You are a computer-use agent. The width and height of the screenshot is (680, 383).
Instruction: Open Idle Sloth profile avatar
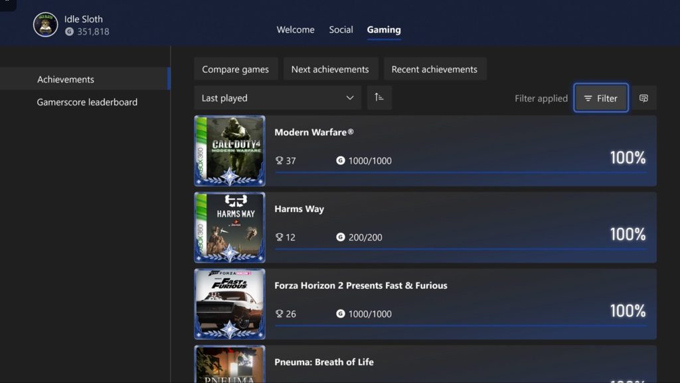click(x=46, y=25)
